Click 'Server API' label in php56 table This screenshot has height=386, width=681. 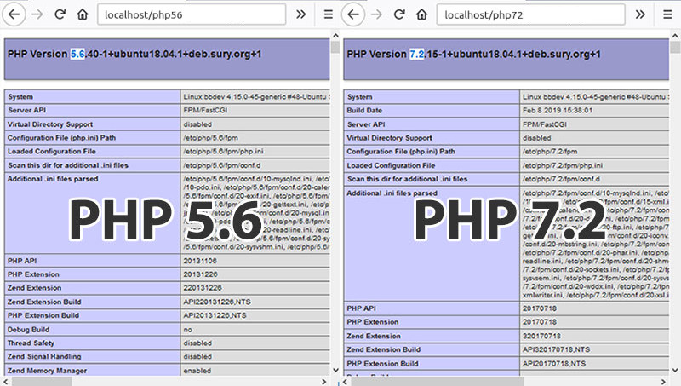(x=26, y=111)
